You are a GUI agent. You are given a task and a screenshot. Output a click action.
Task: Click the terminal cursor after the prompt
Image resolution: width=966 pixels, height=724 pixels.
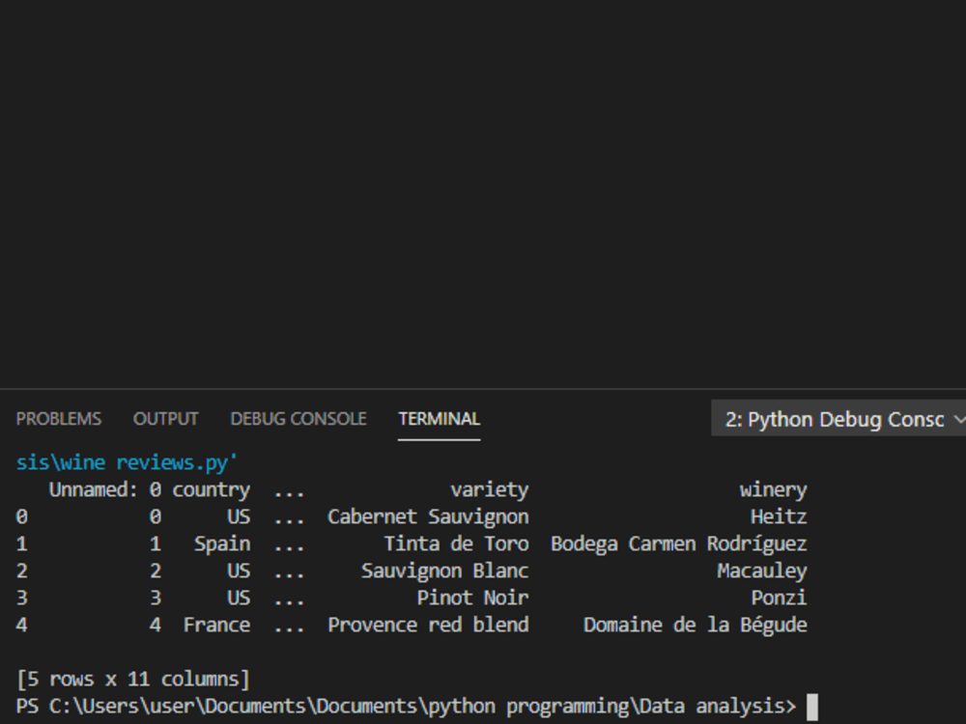812,707
